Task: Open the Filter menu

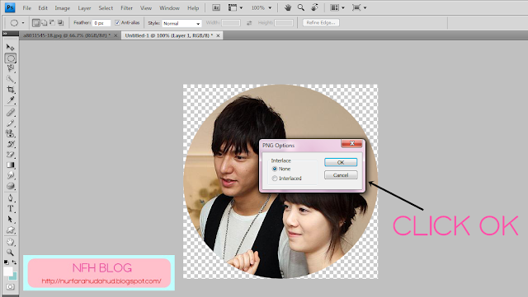Action: (126, 7)
